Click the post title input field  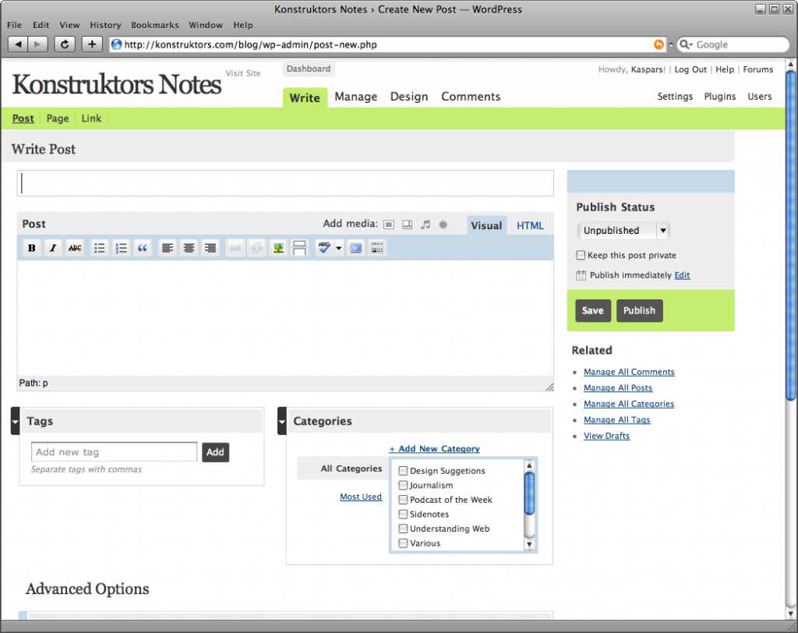pos(285,183)
